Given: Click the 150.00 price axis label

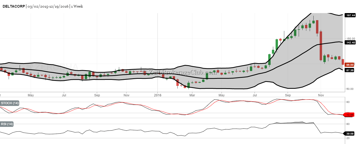Looking at the screenshot, I should [x=350, y=39].
